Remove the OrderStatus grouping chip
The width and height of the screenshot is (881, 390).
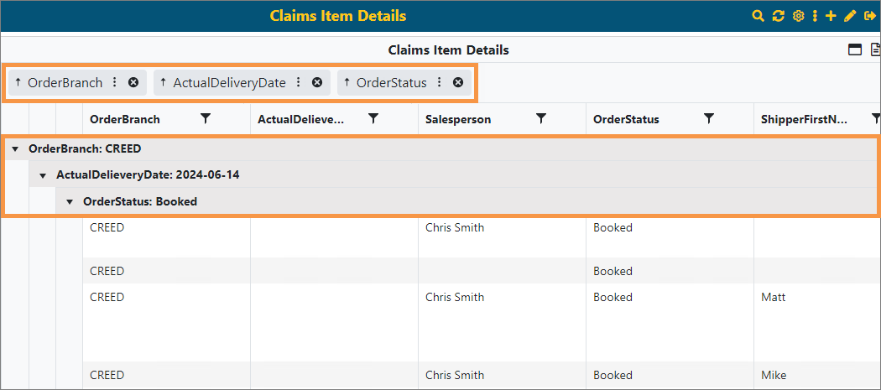(458, 82)
